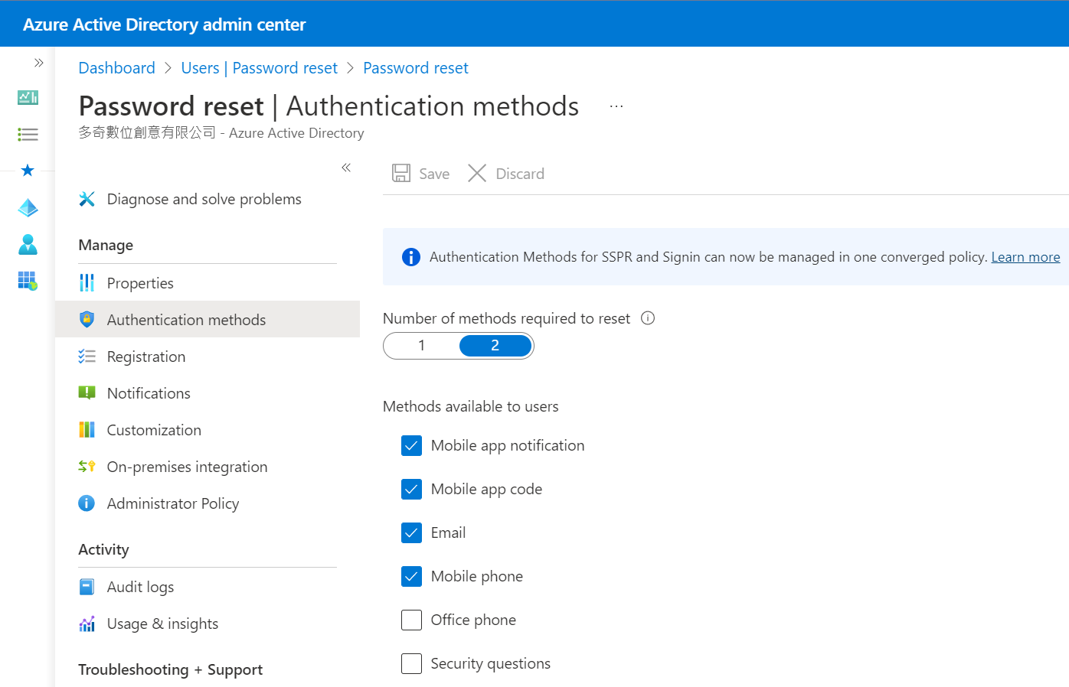
Task: Enable the Office phone method
Action: (x=411, y=620)
